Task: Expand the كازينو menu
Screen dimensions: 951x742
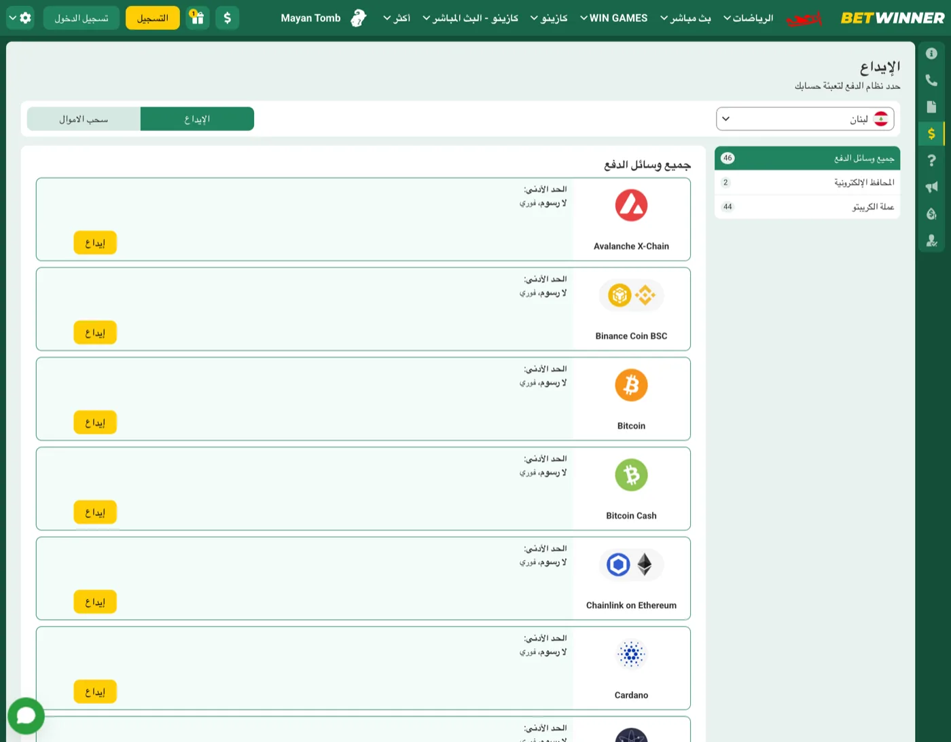Action: point(549,18)
